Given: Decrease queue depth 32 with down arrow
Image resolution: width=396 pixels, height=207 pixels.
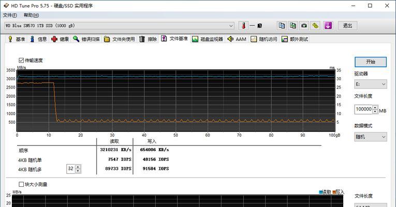Looking at the screenshot, I should coord(78,171).
